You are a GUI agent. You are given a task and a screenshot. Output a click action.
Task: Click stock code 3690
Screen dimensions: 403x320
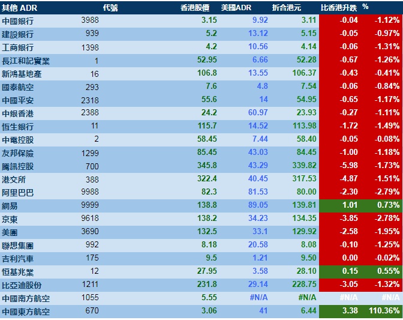coord(90,231)
